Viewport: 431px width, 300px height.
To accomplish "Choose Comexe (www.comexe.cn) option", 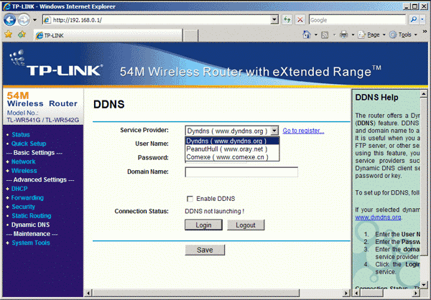I will pos(232,157).
